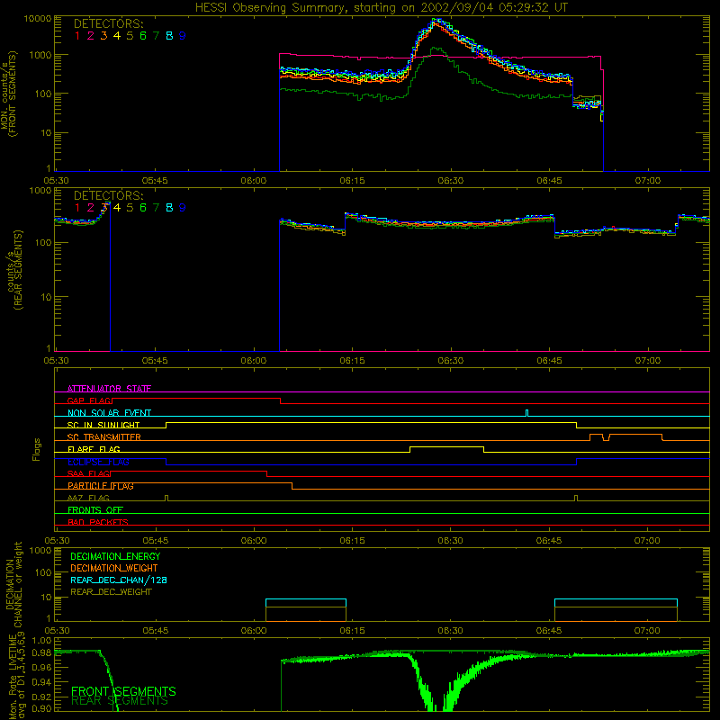Click the '0.98' tick on livetime axis

[42, 652]
